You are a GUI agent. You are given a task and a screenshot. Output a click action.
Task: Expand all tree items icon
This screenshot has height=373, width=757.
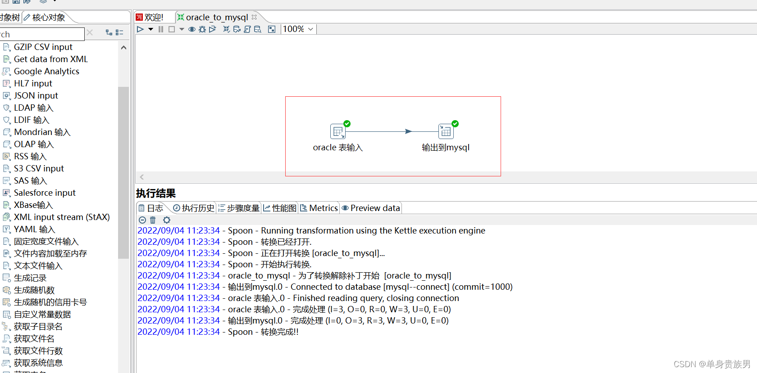(x=109, y=32)
